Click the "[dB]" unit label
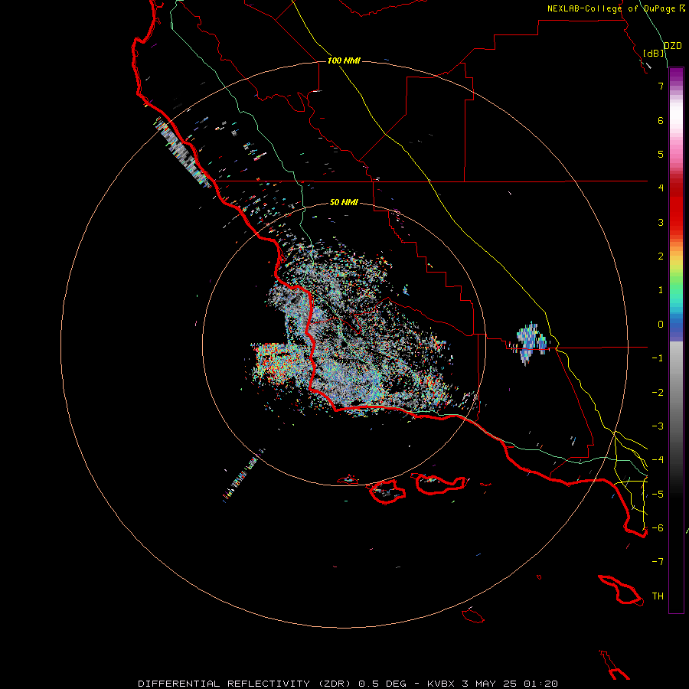689x689 pixels. tap(654, 53)
